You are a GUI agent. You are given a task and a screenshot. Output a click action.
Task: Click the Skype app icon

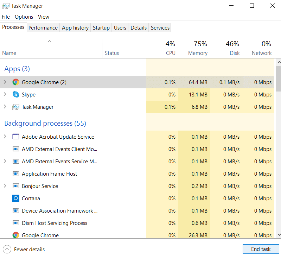pyautogui.click(x=15, y=95)
